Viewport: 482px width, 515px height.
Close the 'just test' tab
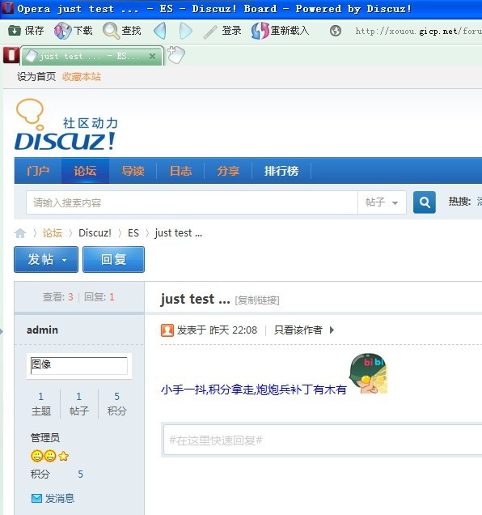[x=152, y=56]
